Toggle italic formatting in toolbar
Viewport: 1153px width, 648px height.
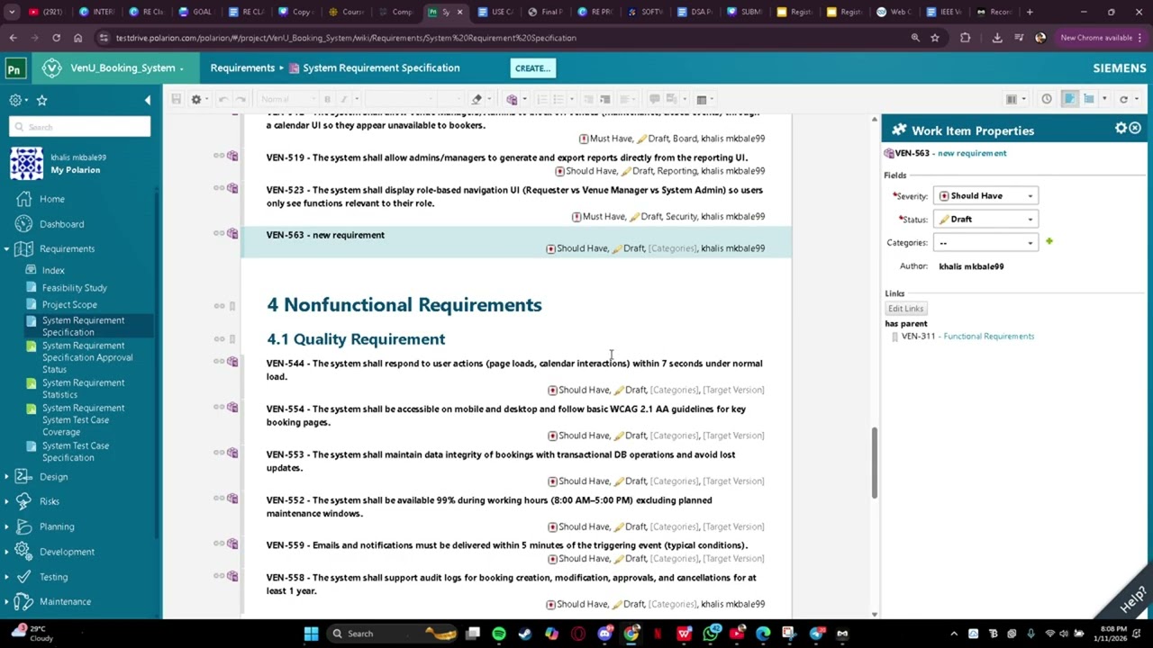[x=343, y=99]
